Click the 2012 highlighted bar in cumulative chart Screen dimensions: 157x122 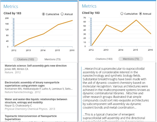(14, 32)
